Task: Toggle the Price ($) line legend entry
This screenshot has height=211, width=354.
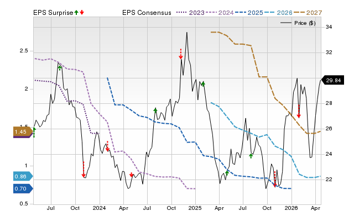Action: (x=298, y=23)
